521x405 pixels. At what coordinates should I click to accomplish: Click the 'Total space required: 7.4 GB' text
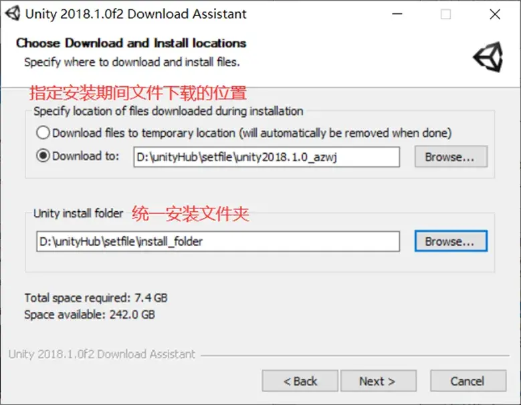(x=96, y=298)
